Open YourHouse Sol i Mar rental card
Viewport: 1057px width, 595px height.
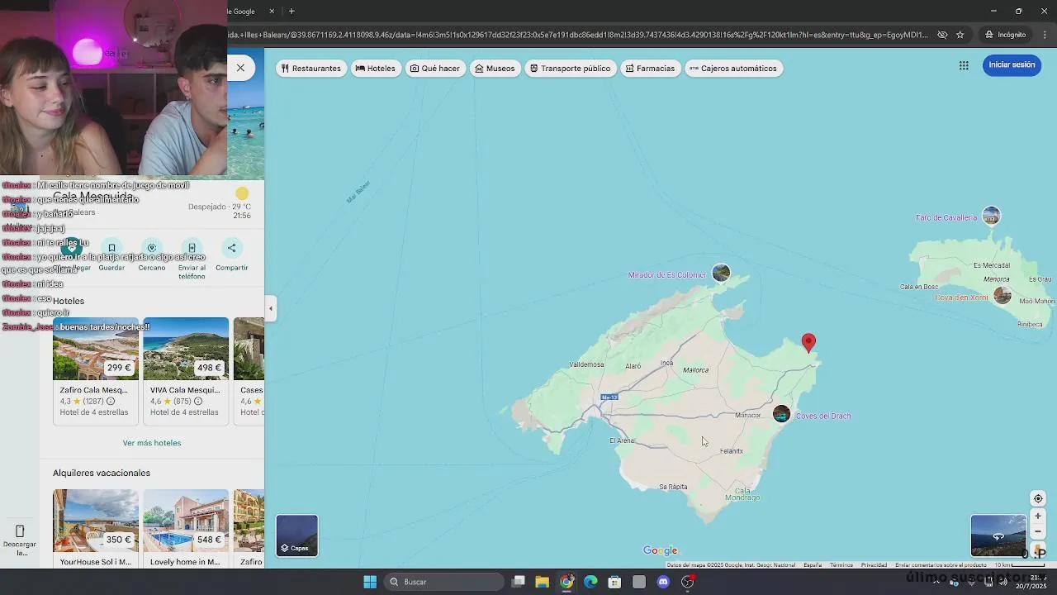coord(96,528)
